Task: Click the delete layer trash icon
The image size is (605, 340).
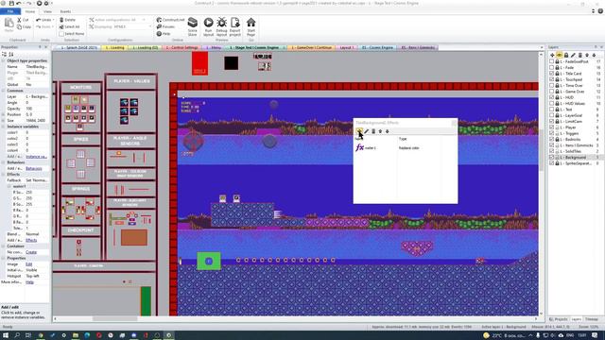Action: click(579, 55)
